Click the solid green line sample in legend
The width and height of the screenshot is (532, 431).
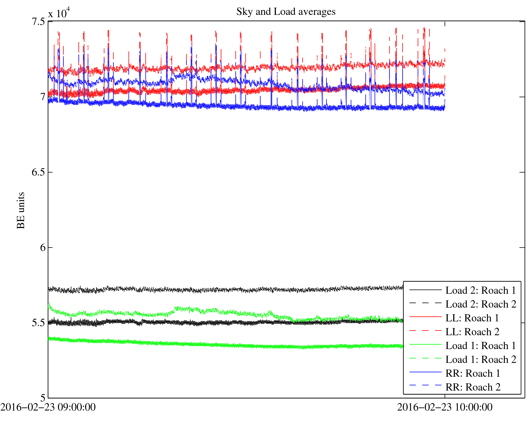point(425,344)
